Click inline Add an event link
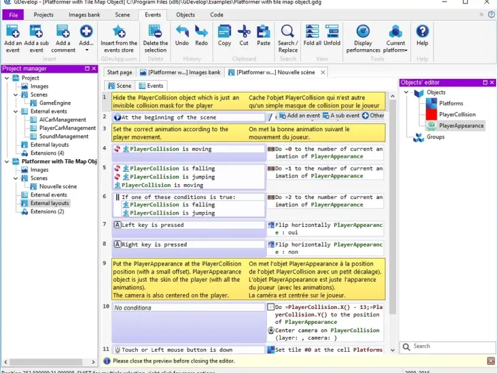 299,116
